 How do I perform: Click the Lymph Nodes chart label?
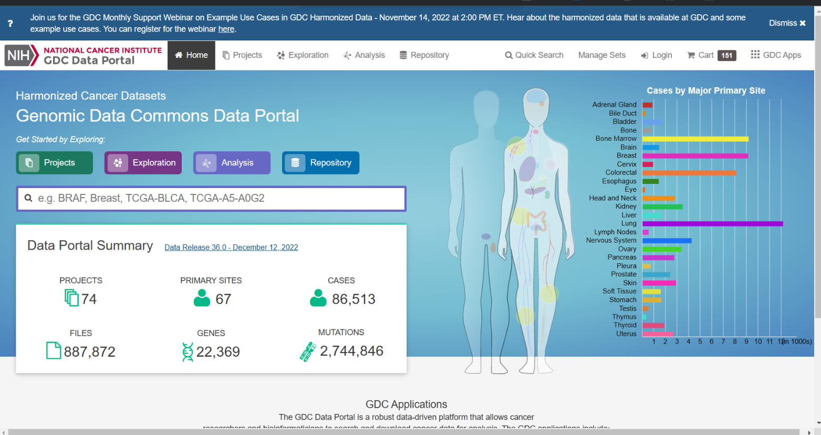pyautogui.click(x=615, y=232)
